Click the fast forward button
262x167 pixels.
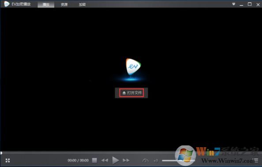point(126,160)
